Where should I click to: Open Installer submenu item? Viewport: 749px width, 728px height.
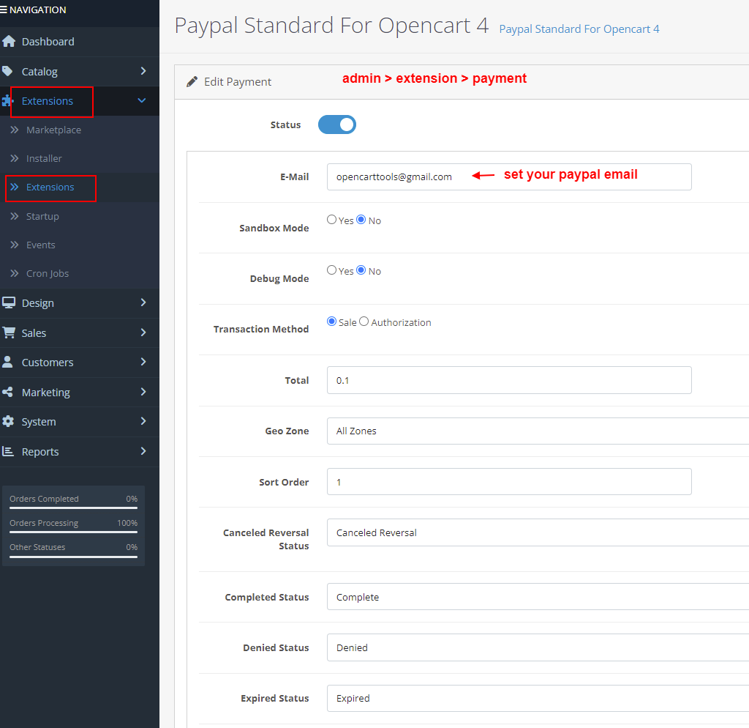click(79, 158)
